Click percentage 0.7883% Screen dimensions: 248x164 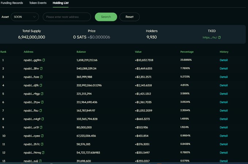[185, 152]
